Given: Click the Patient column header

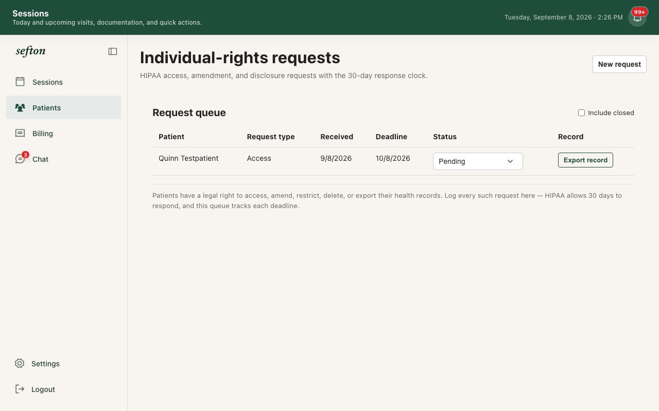Looking at the screenshot, I should pyautogui.click(x=171, y=137).
